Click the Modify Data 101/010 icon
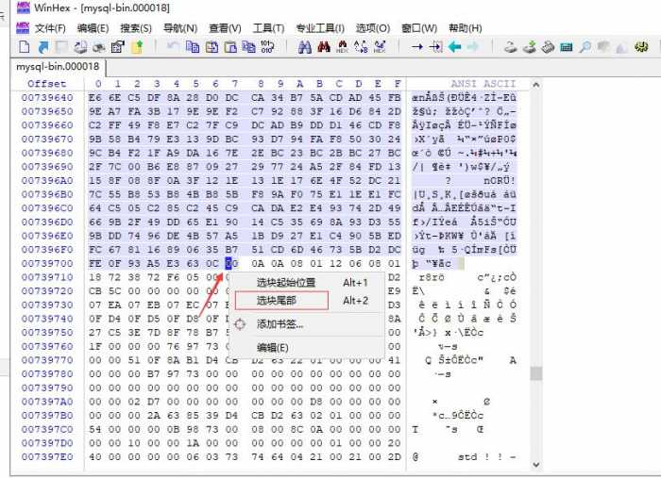This screenshot has width=661, height=478. click(267, 46)
